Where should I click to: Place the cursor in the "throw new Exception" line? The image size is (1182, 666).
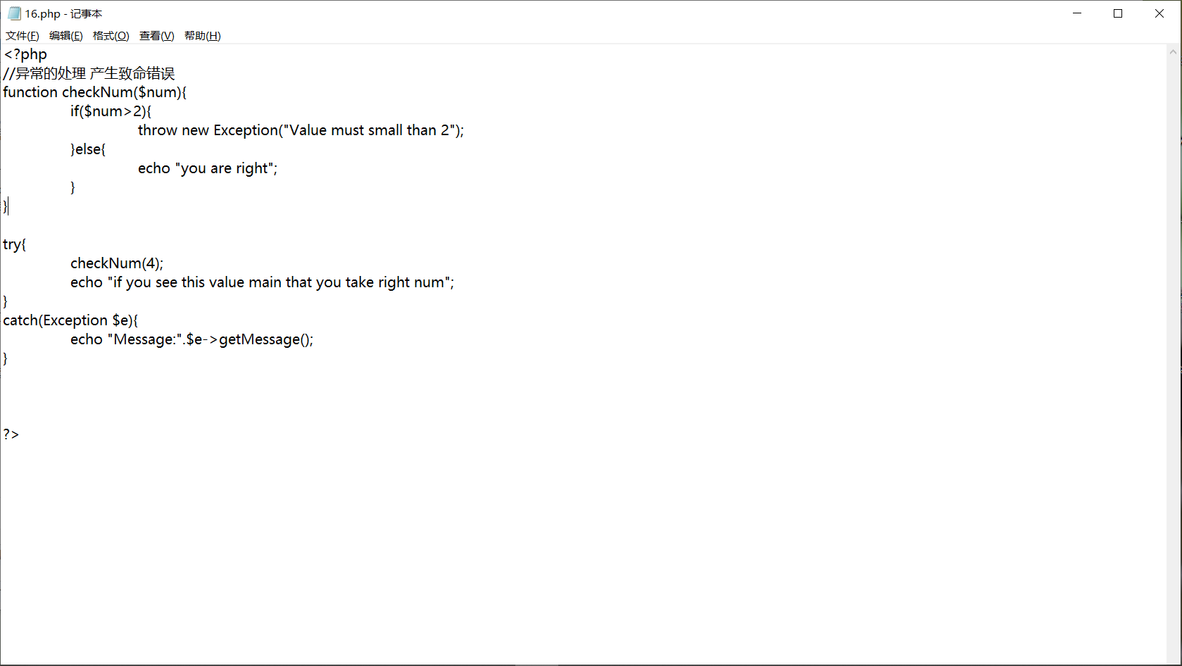301,130
